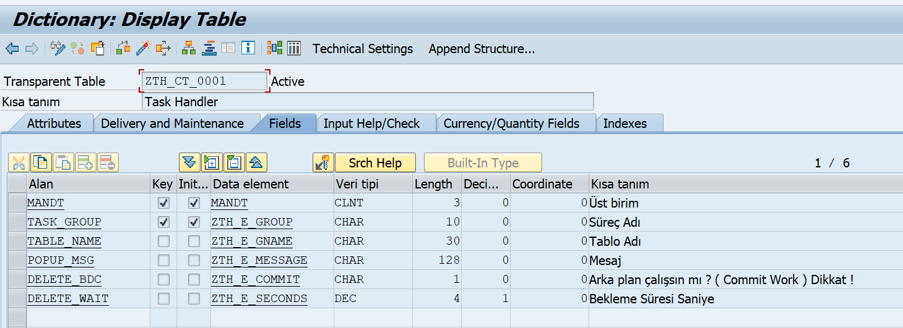Open the Delivery and Maintenance tab
The image size is (903, 328).
(172, 123)
